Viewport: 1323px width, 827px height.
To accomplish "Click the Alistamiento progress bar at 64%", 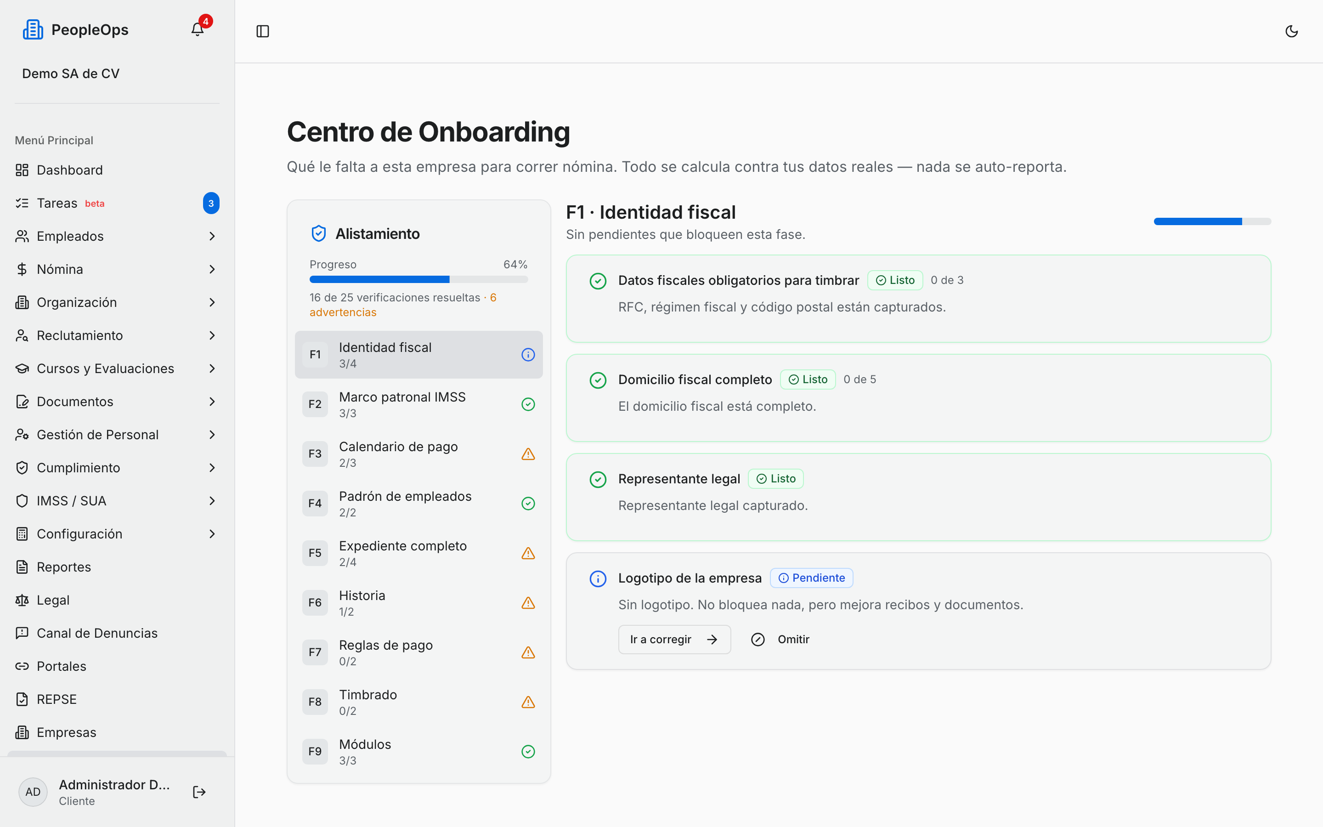I will [x=419, y=279].
